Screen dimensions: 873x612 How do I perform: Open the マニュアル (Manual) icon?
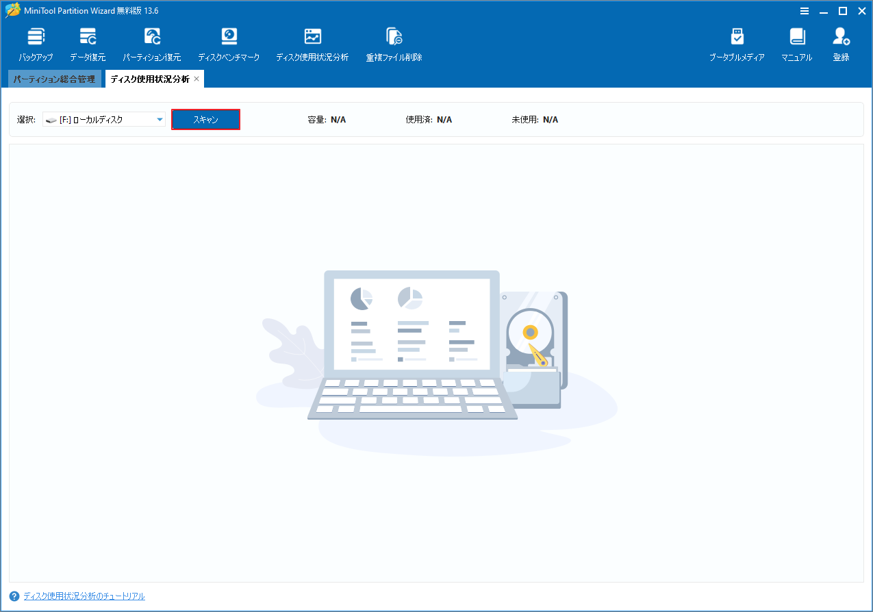(x=796, y=42)
